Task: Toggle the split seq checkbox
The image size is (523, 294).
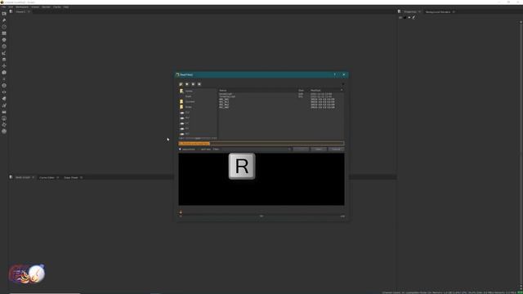Action: pyautogui.click(x=199, y=149)
